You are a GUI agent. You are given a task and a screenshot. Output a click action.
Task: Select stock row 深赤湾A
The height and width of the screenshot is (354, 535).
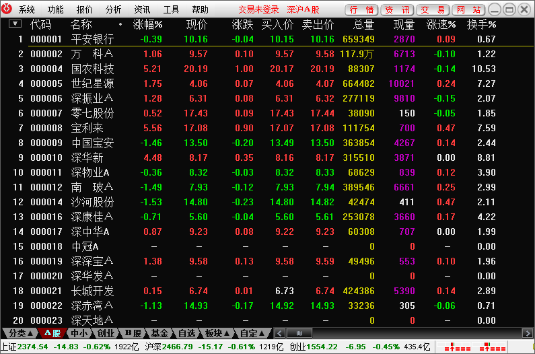267,306
